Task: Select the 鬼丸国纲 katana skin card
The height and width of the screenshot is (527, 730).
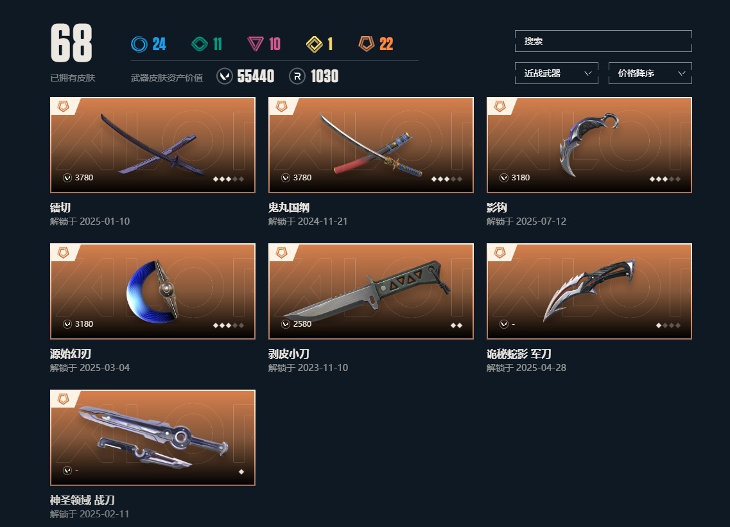Action: point(371,145)
